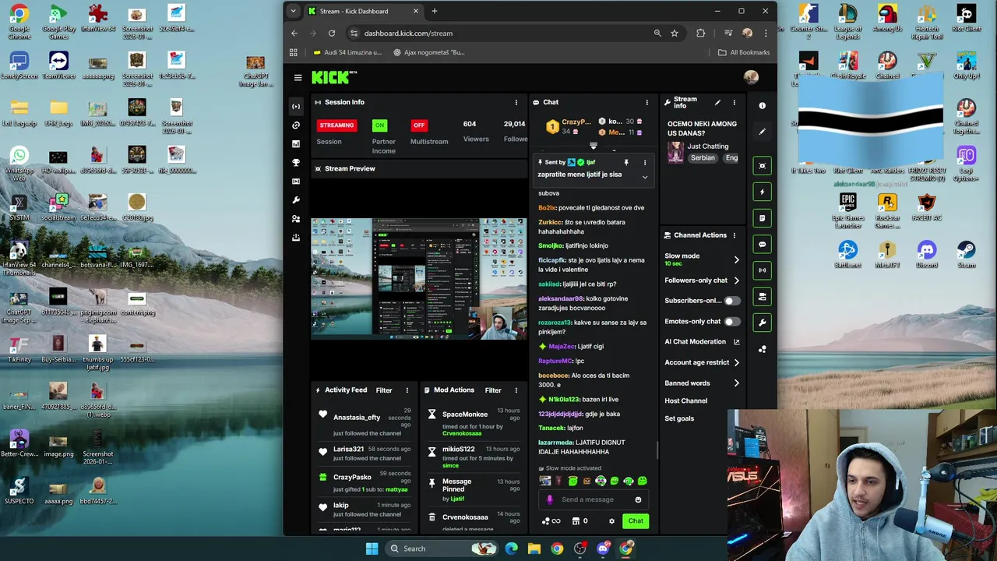This screenshot has height=561, width=997.
Task: Open the upload tray icon in the left sidebar
Action: point(296,238)
